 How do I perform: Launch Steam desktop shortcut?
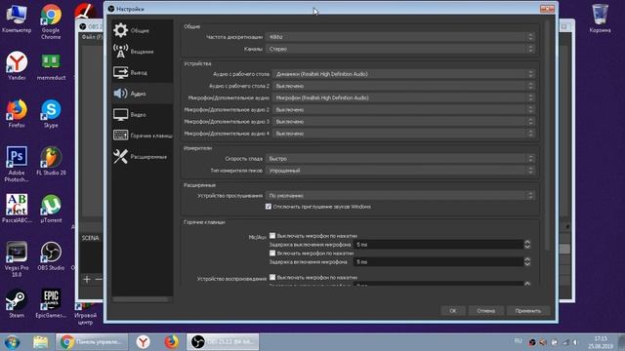(17, 303)
